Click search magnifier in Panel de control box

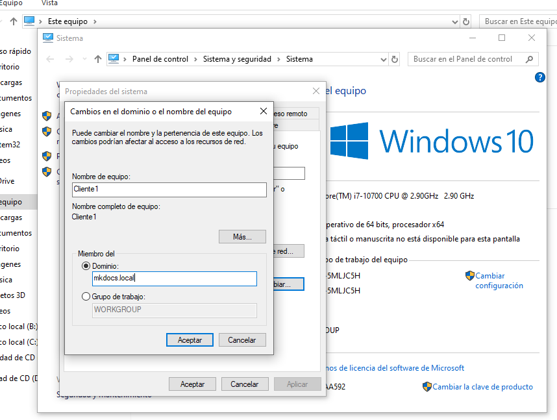tap(529, 59)
